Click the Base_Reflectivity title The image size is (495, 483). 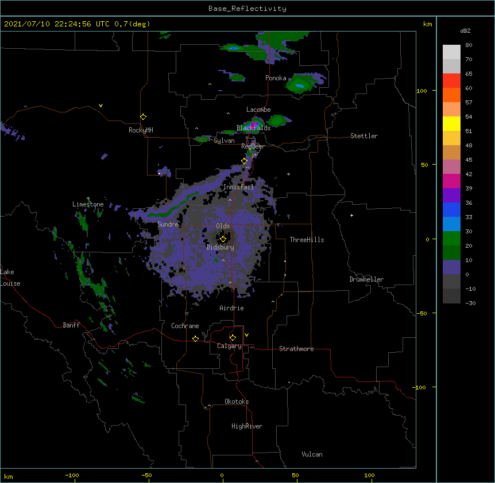point(247,9)
